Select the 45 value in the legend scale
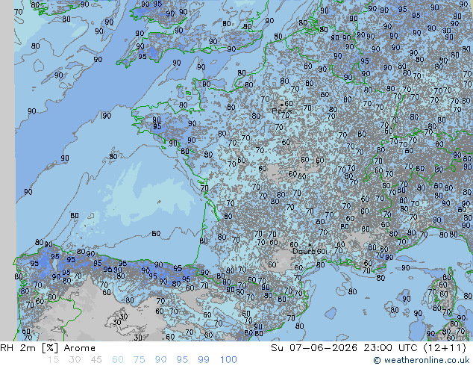473x366 pixels. tap(96, 360)
